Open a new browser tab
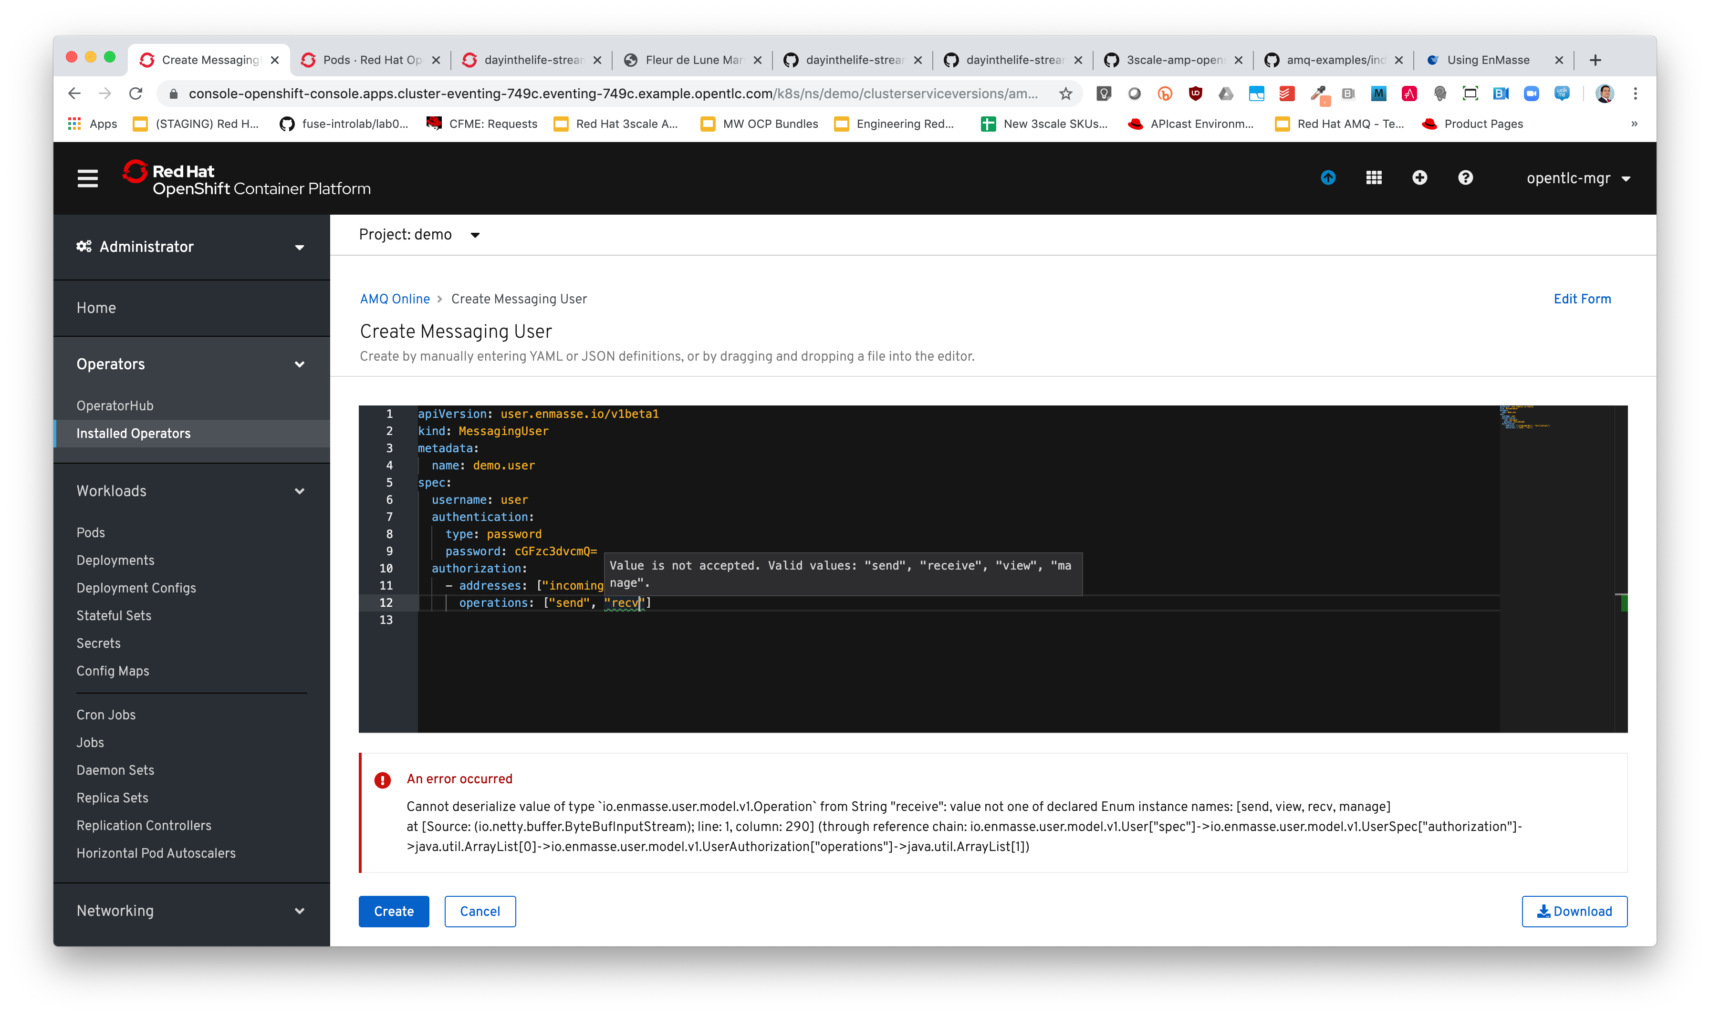Screen dimensions: 1710x1017 tap(1595, 60)
